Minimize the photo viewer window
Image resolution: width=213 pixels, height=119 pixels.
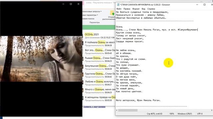point(63,4)
